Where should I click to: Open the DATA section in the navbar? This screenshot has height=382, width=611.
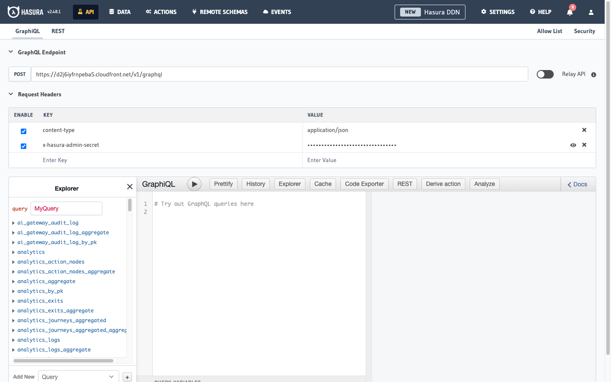pos(120,12)
